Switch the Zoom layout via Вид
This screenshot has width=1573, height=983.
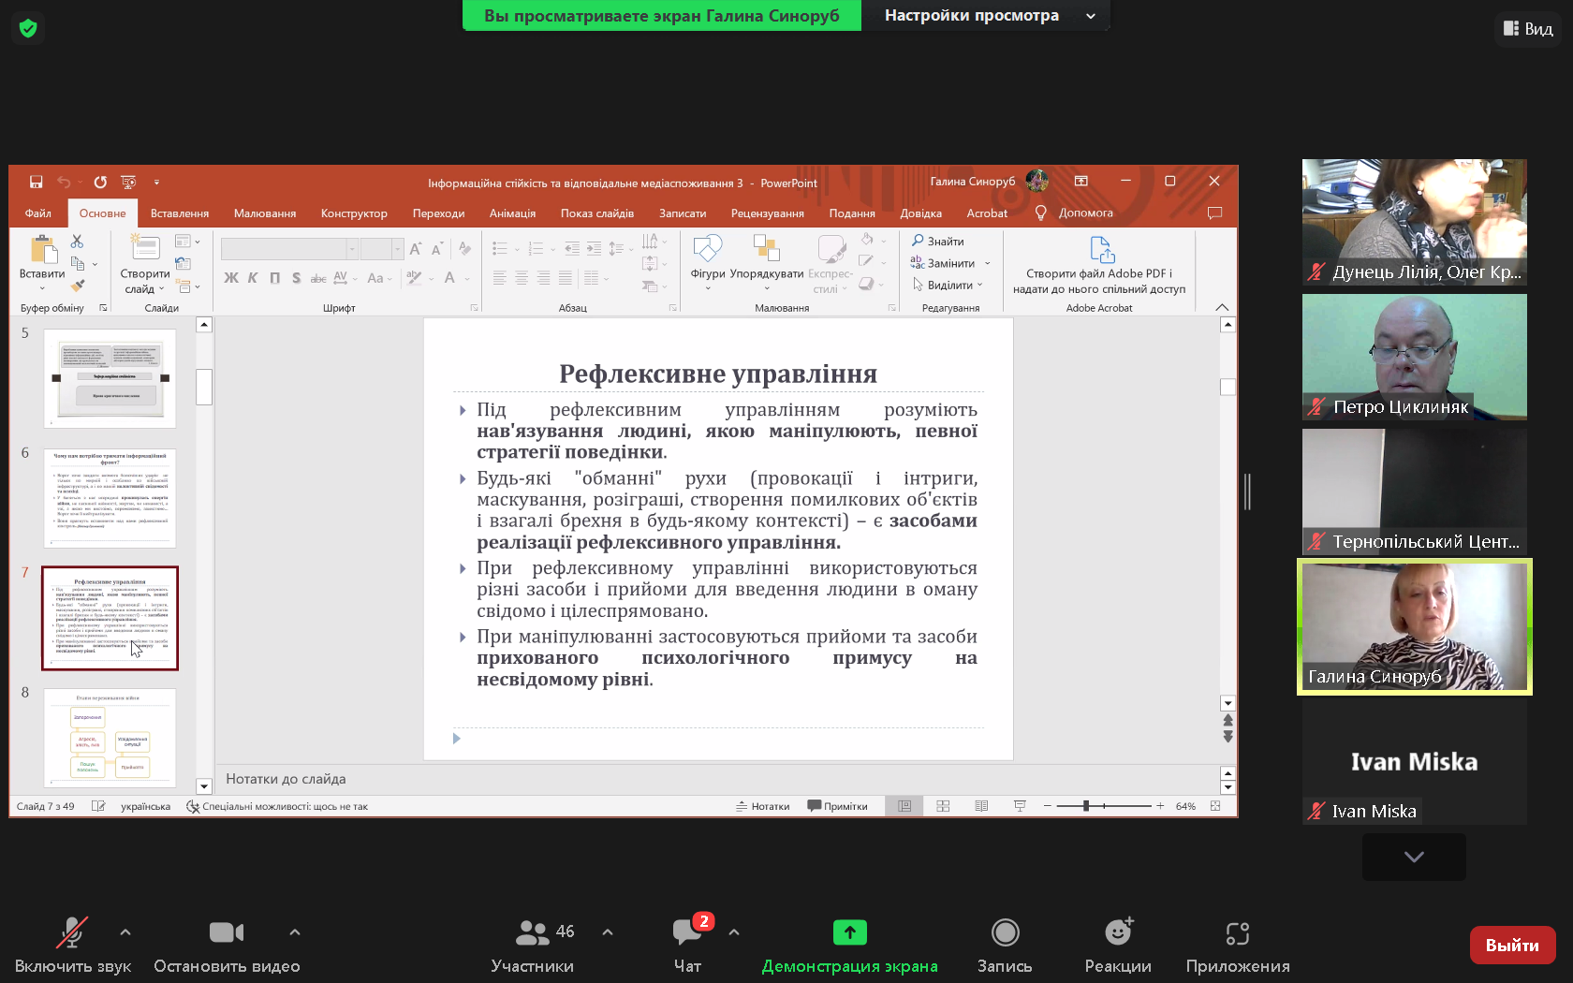tap(1528, 29)
